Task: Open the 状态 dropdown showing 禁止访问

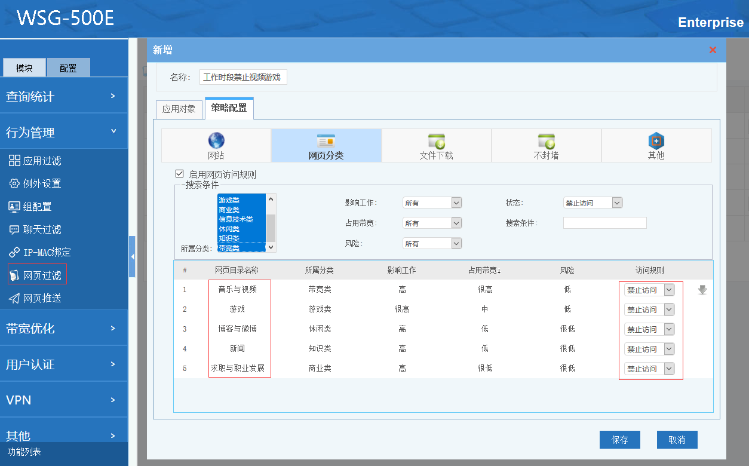Action: (593, 203)
